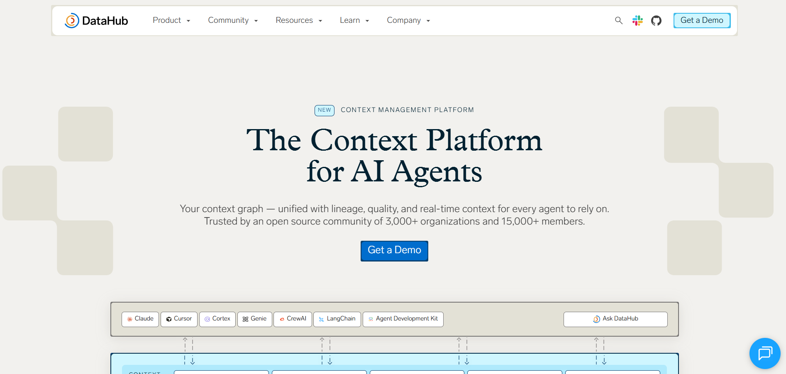The width and height of the screenshot is (786, 374).
Task: Click the DataHub logo
Action: click(96, 20)
